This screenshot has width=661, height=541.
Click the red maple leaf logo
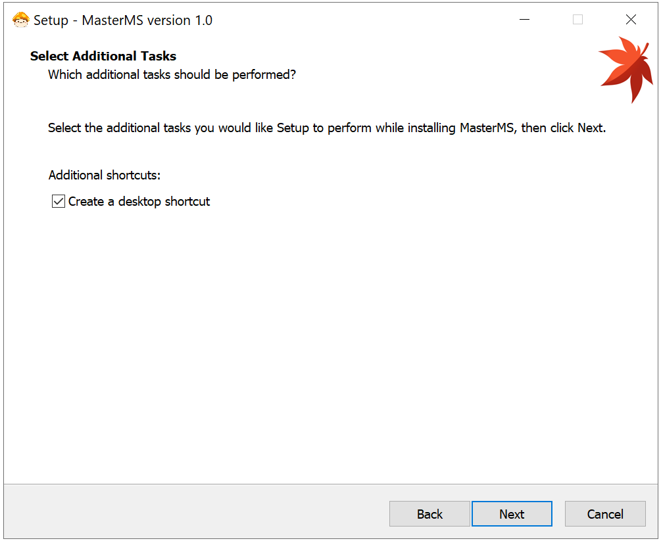(622, 68)
